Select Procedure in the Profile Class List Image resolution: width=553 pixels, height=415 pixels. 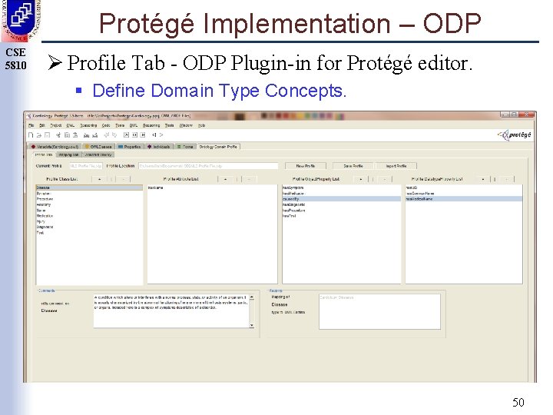(x=89, y=199)
